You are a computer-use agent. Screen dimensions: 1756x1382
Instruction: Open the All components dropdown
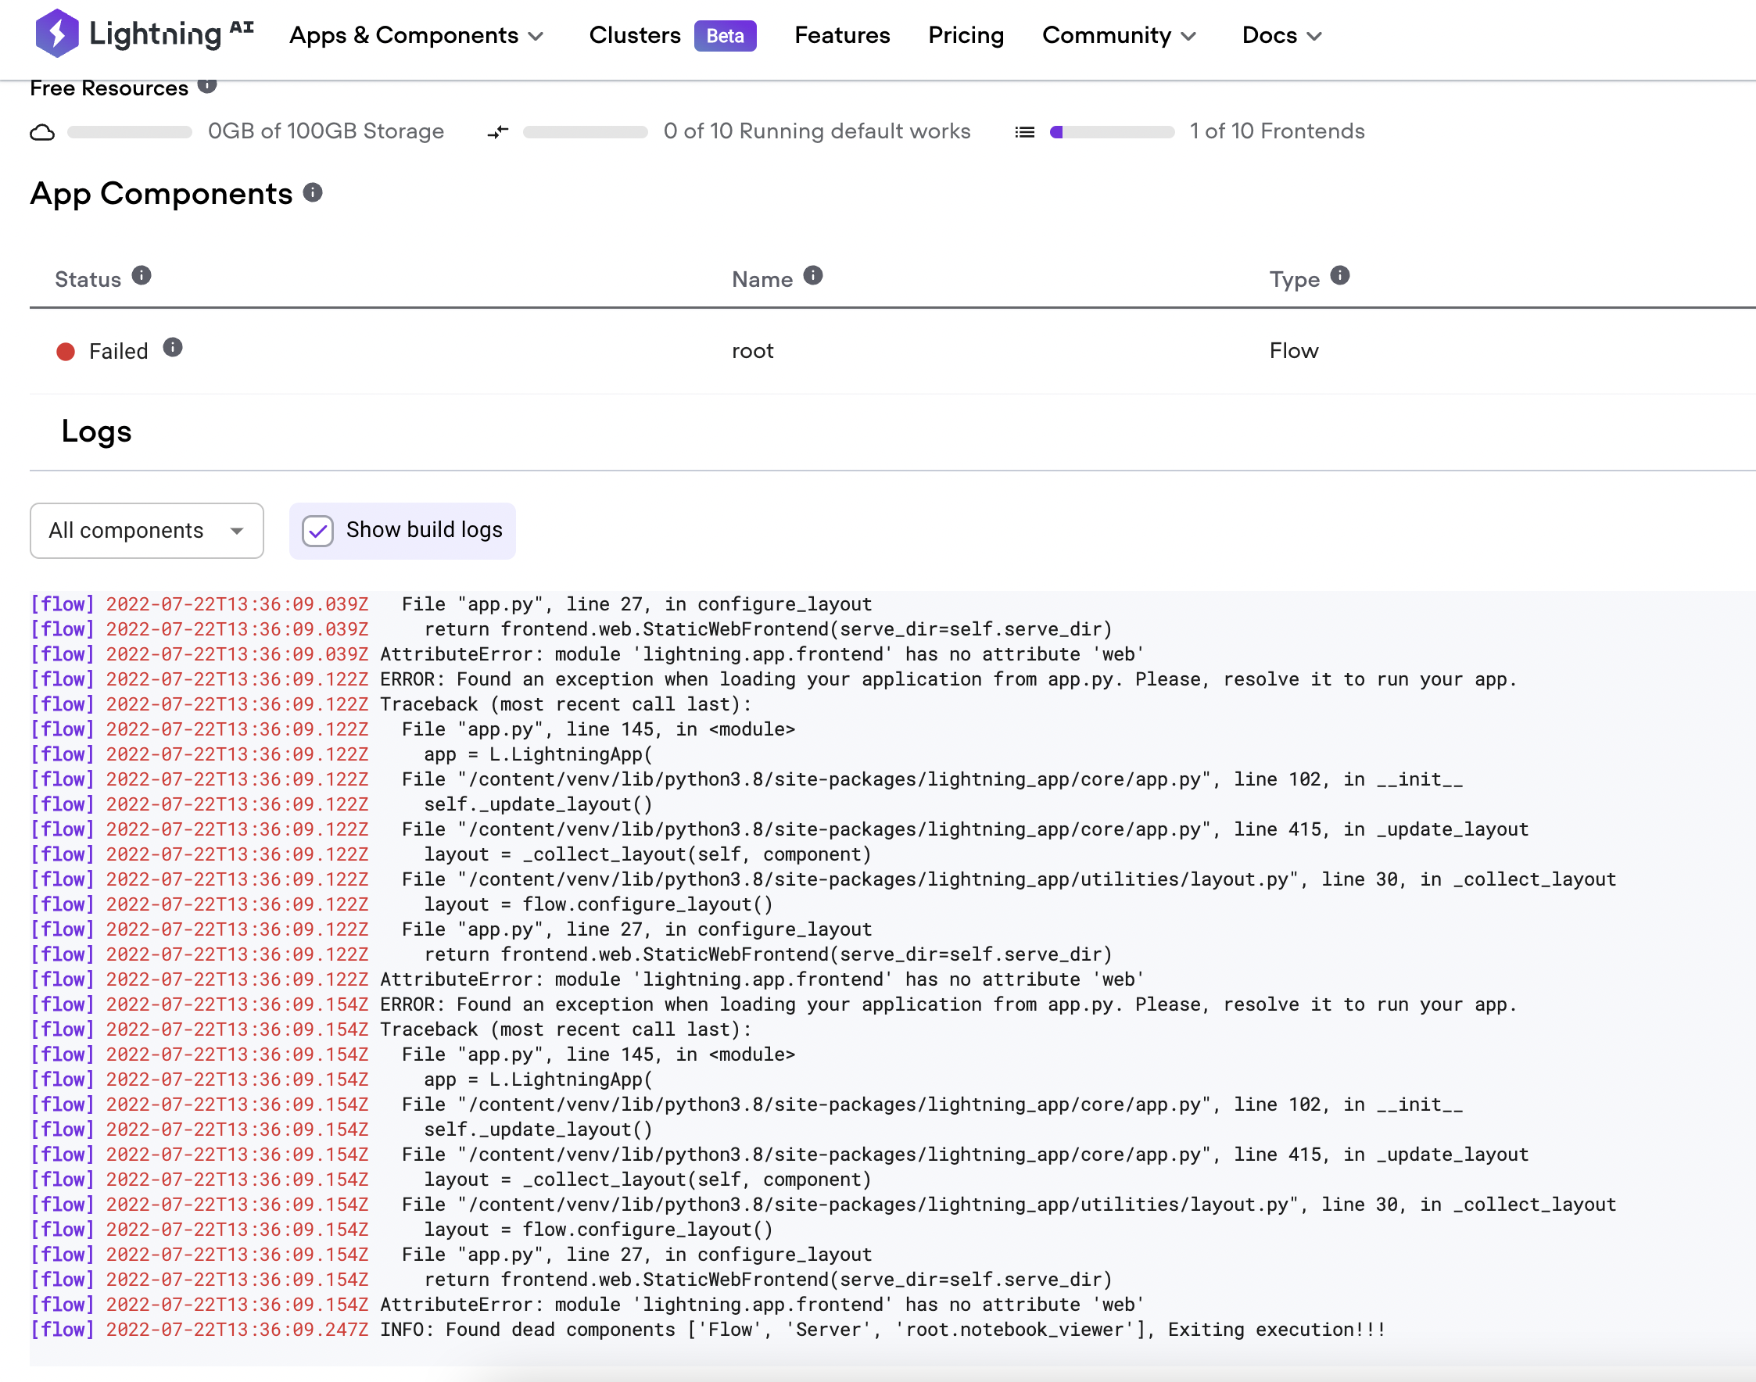[146, 531]
